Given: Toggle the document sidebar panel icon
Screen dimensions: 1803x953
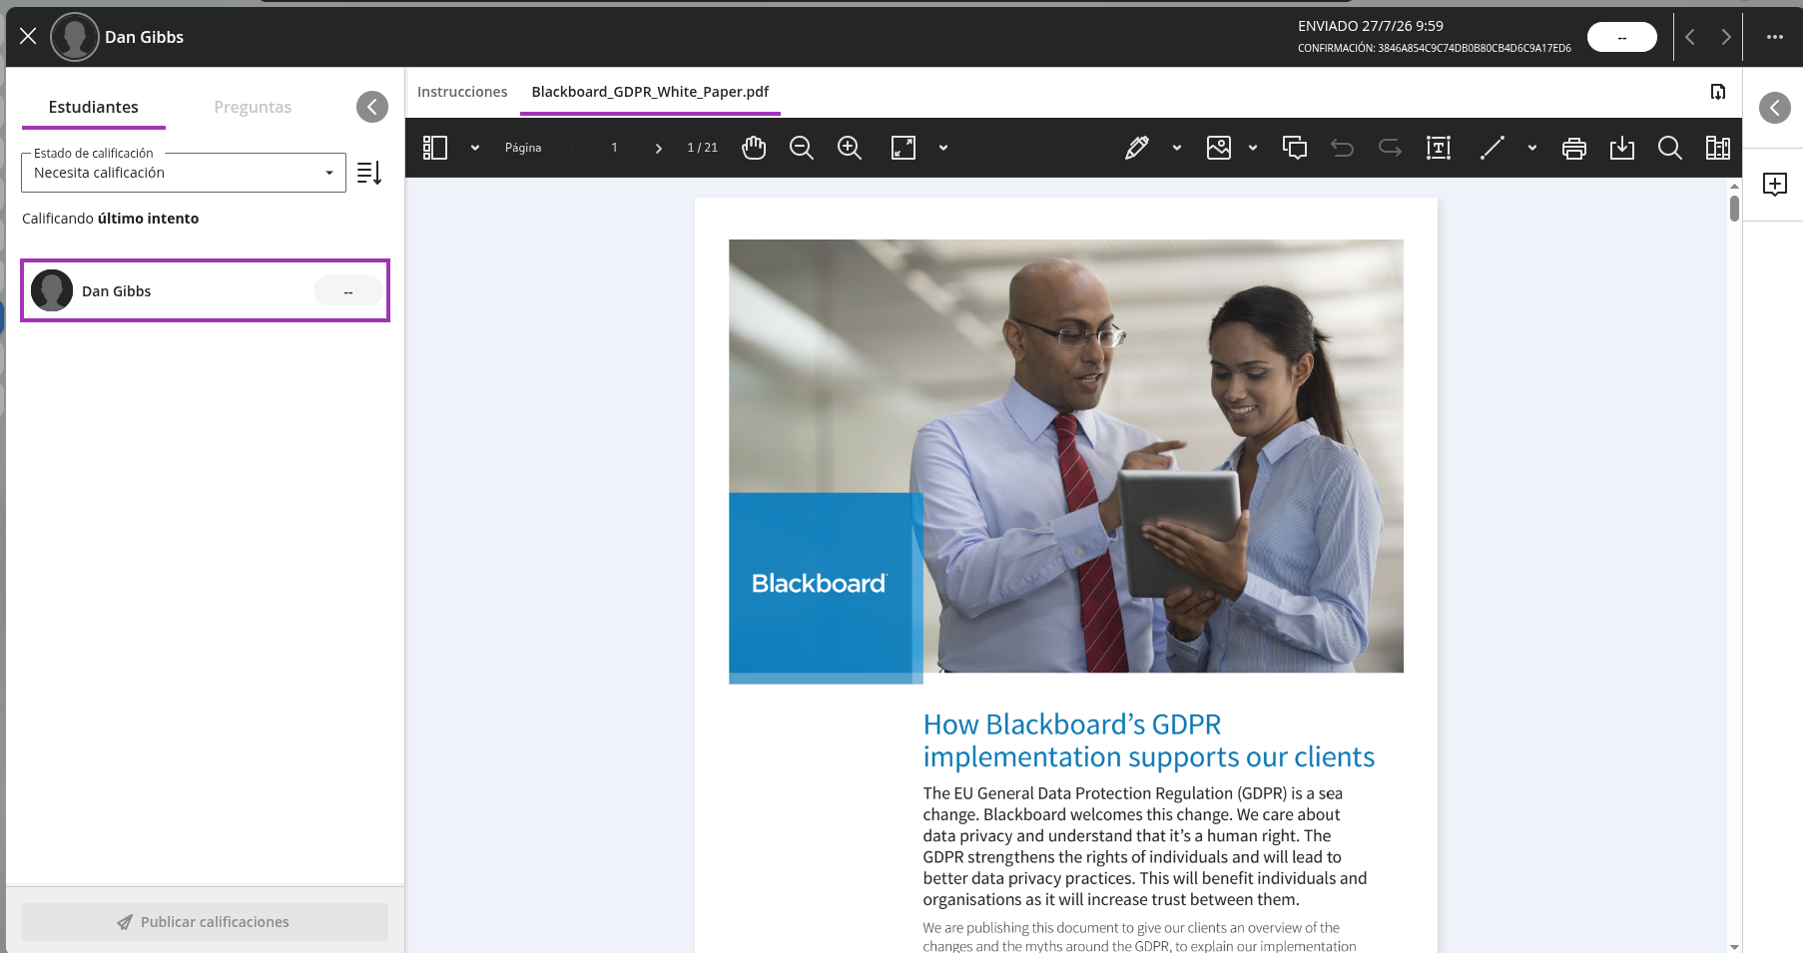Looking at the screenshot, I should tap(435, 148).
